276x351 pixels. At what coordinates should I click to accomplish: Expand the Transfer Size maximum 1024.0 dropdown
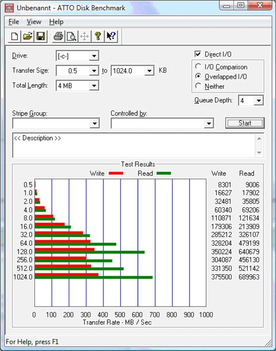[149, 71]
